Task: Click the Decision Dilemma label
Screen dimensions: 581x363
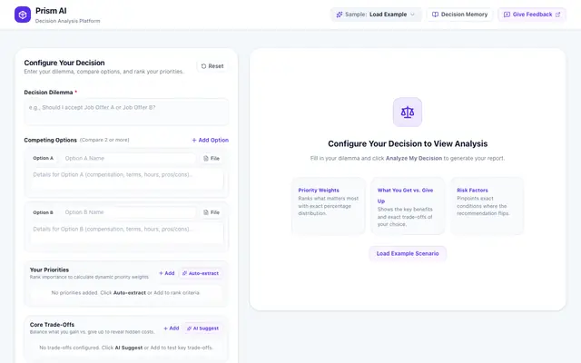Action: 48,93
